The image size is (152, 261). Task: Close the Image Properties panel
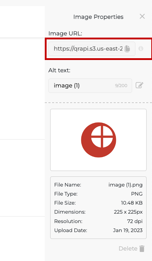click(142, 17)
